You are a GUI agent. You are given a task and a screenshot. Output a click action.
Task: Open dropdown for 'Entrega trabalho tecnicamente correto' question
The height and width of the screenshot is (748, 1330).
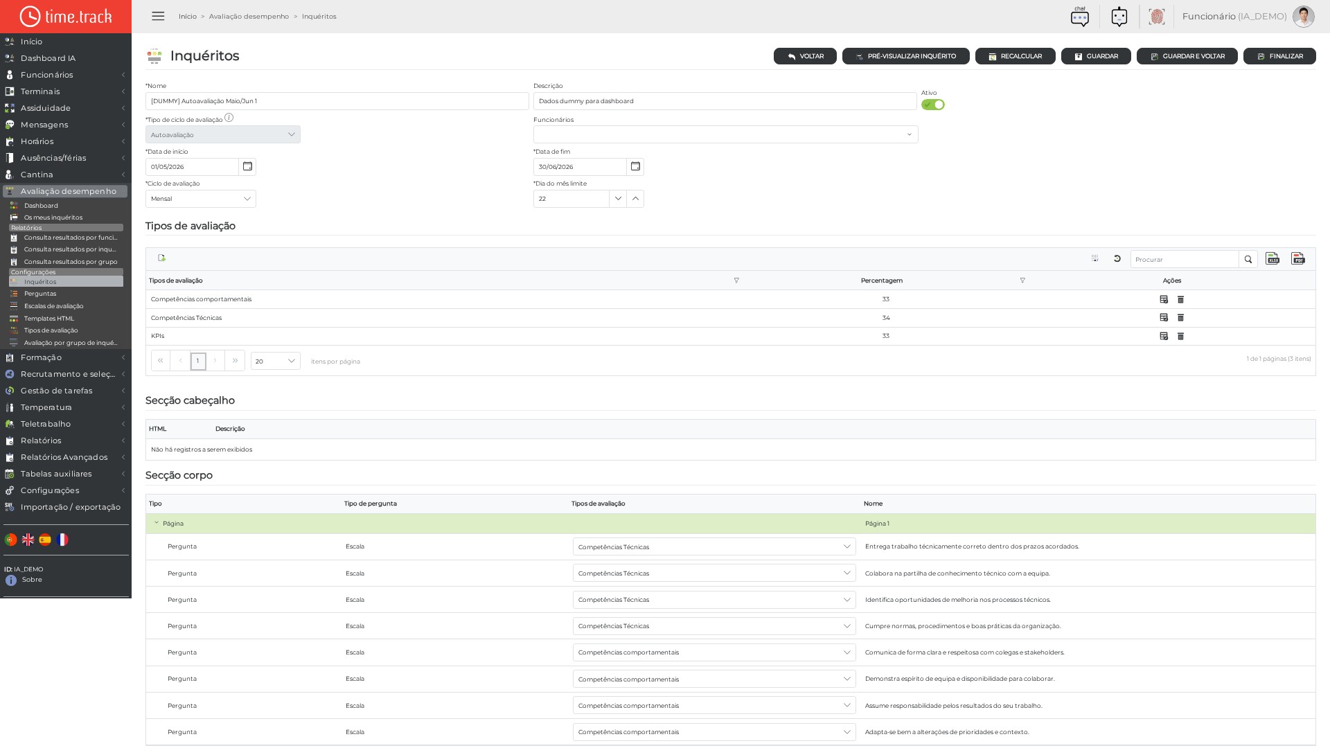[x=714, y=546]
